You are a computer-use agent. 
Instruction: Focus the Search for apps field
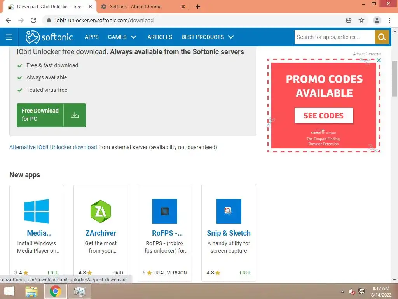[x=335, y=37]
